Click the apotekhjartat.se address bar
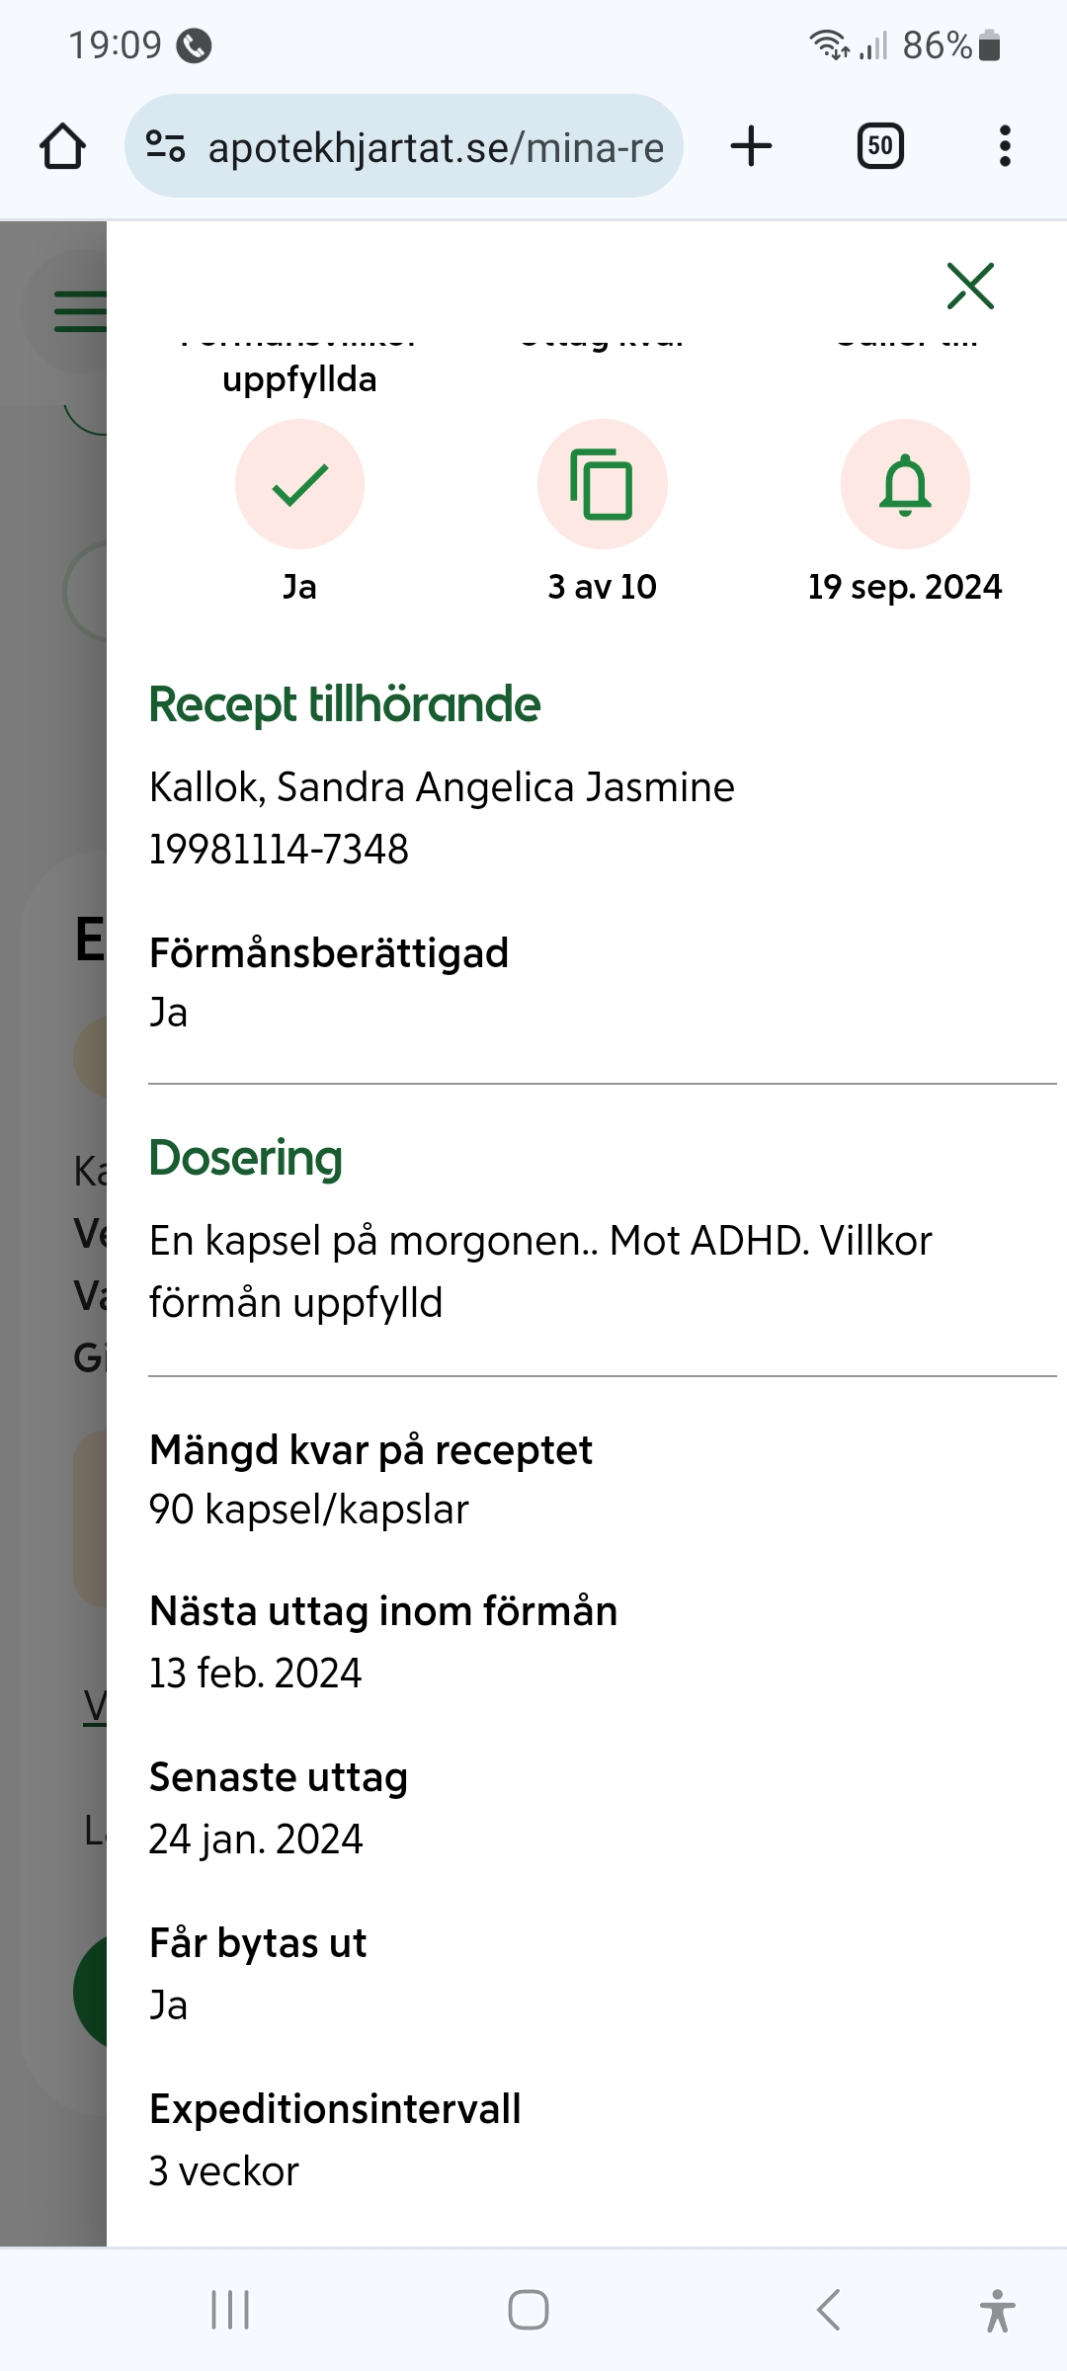This screenshot has width=1067, height=2371. point(435,147)
